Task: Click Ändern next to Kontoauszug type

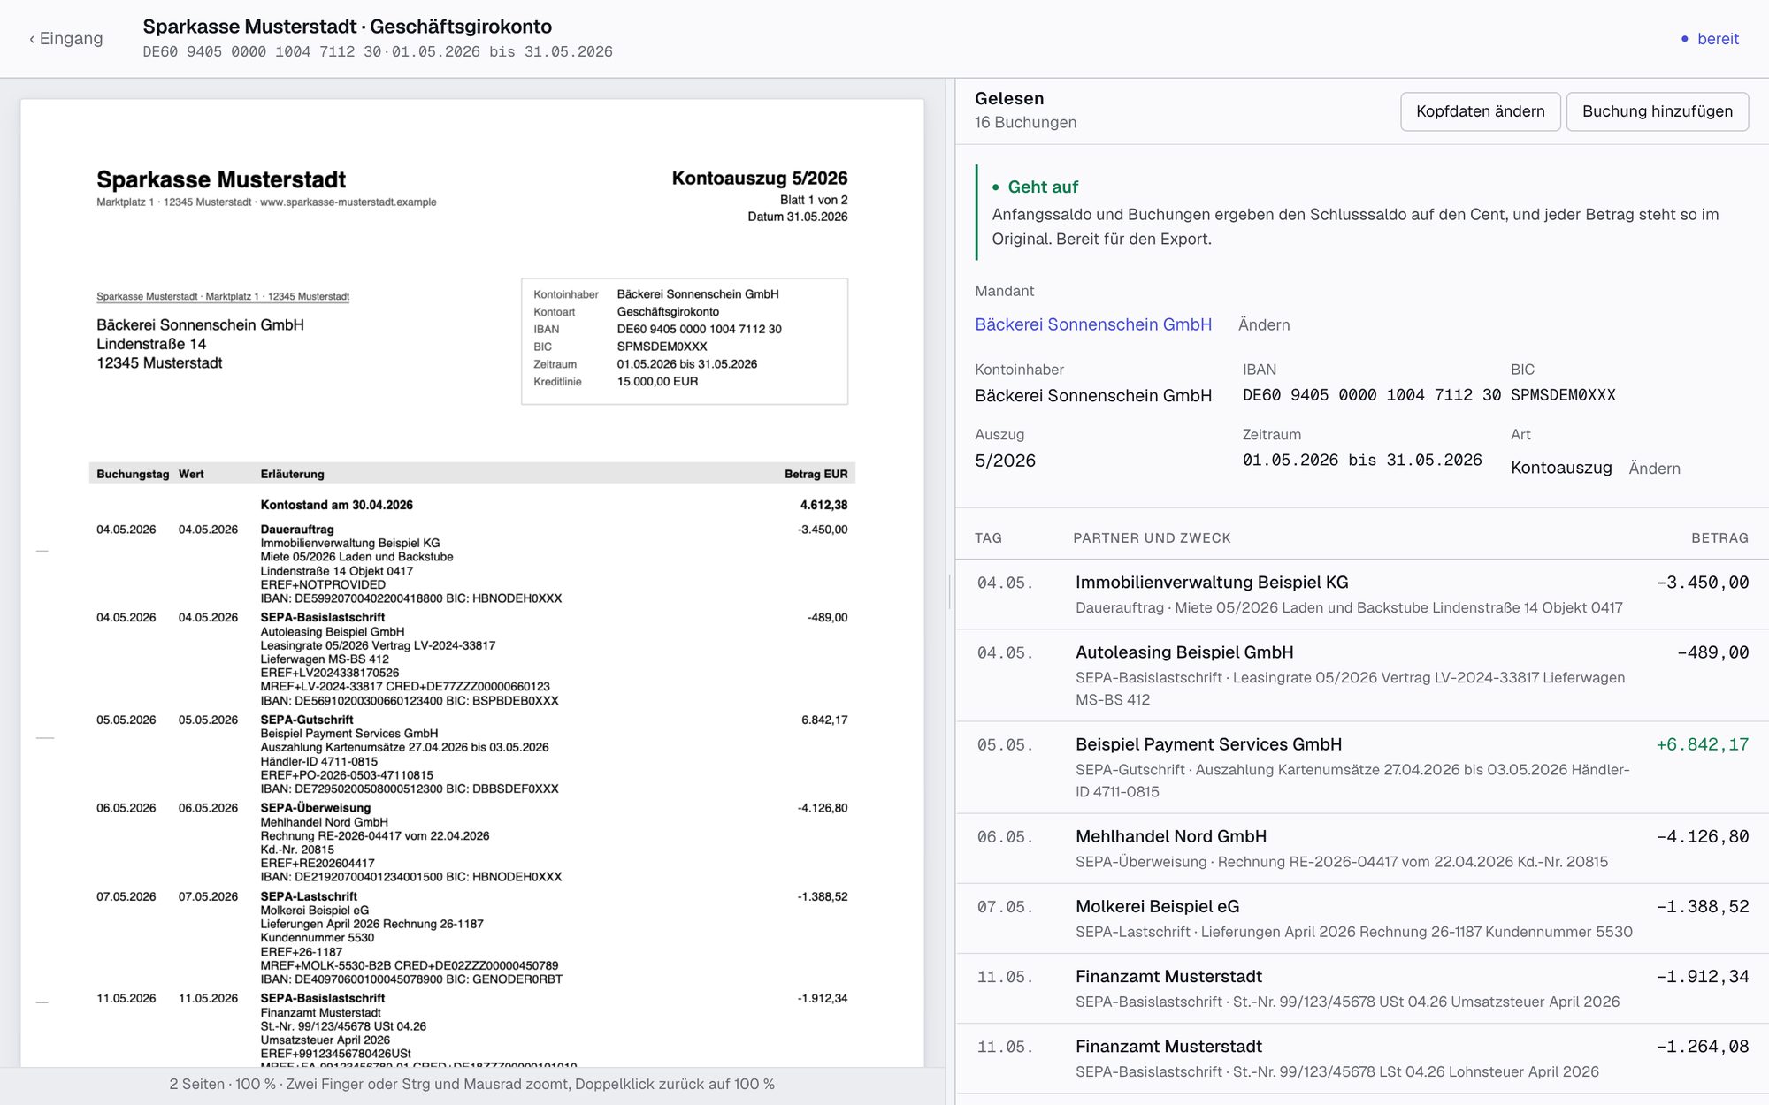Action: [1654, 469]
